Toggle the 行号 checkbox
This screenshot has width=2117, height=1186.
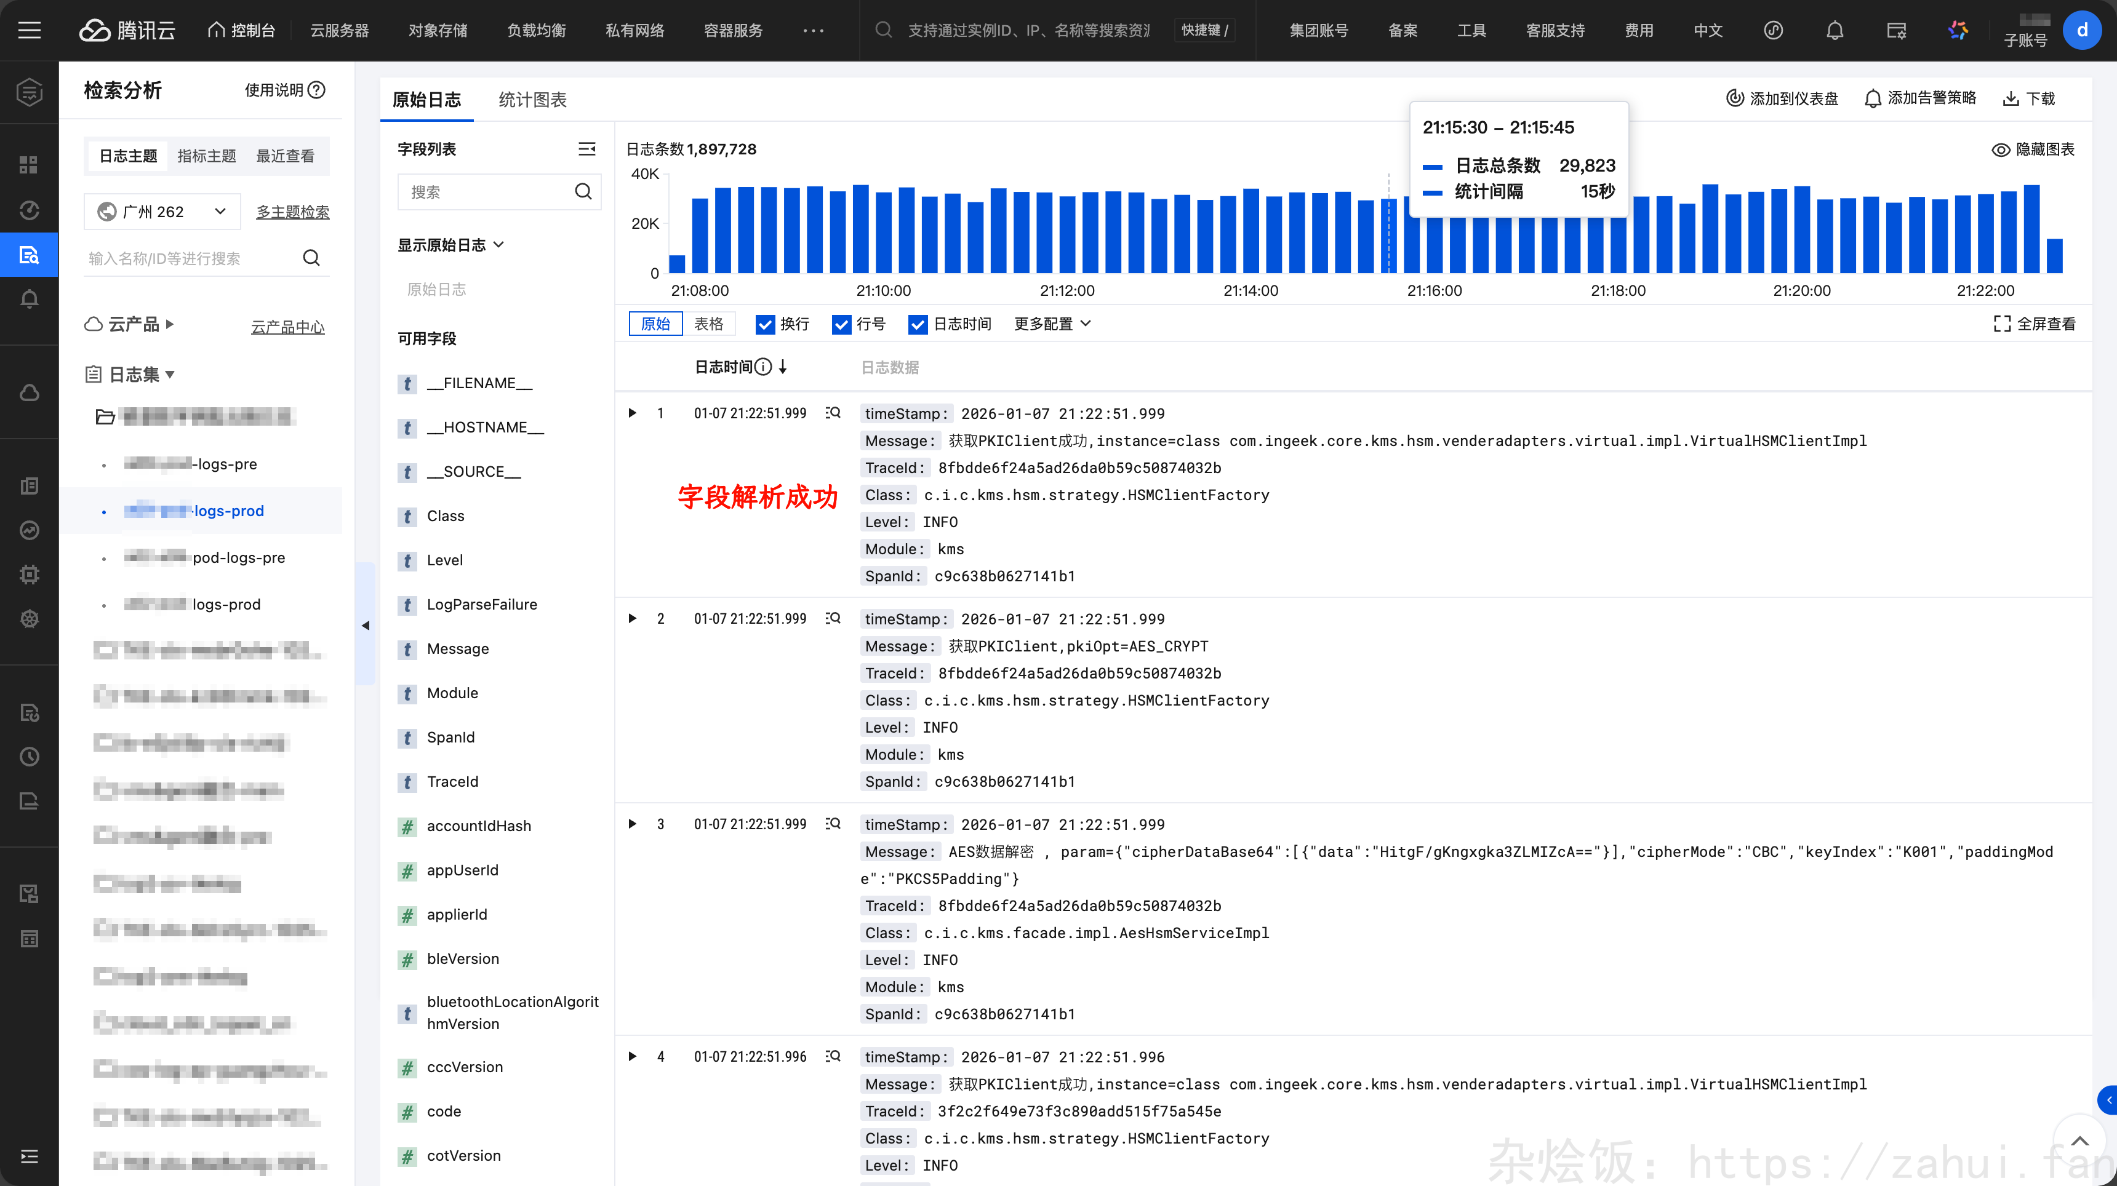tap(841, 324)
